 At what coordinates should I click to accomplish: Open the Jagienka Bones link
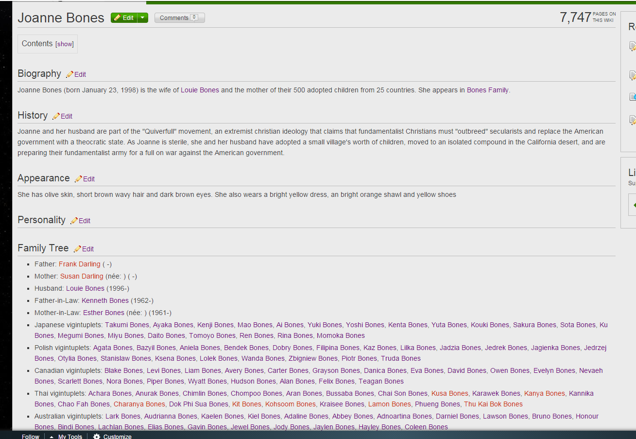tap(555, 348)
